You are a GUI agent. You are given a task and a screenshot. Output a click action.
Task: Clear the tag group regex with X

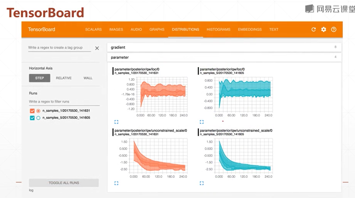(97, 48)
